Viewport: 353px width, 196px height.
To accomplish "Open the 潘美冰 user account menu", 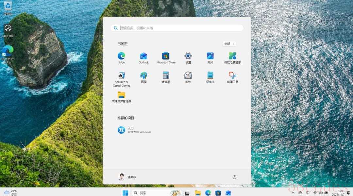I will (x=127, y=177).
